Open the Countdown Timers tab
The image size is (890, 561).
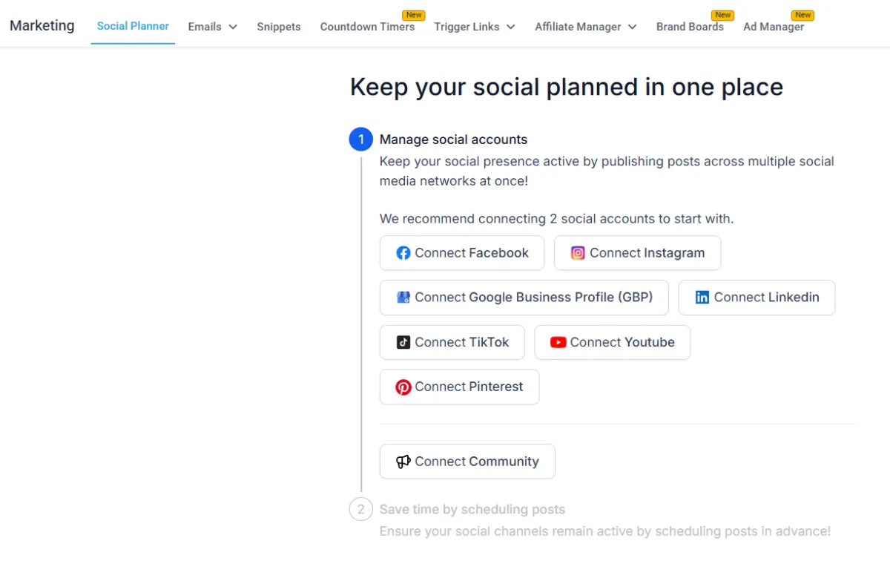tap(367, 27)
